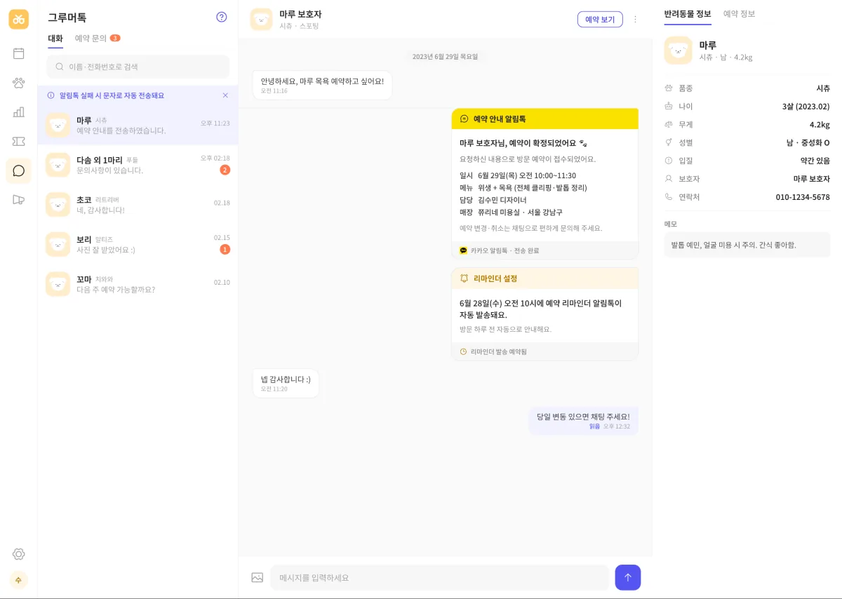Click the gender icon beside 성별
This screenshot has height=599, width=842.
pos(669,142)
